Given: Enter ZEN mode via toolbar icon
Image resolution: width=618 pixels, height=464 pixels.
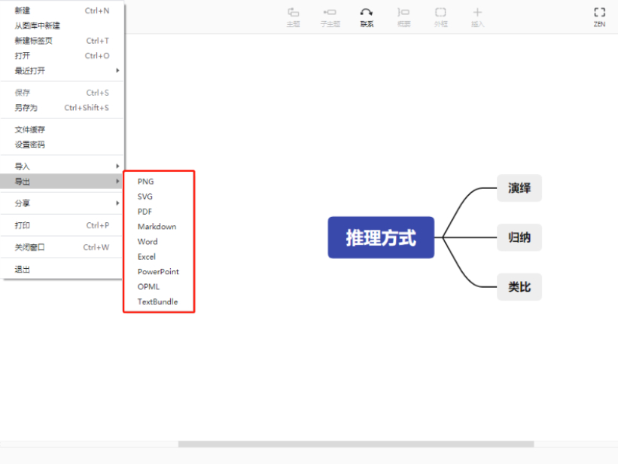Looking at the screenshot, I should (x=599, y=17).
